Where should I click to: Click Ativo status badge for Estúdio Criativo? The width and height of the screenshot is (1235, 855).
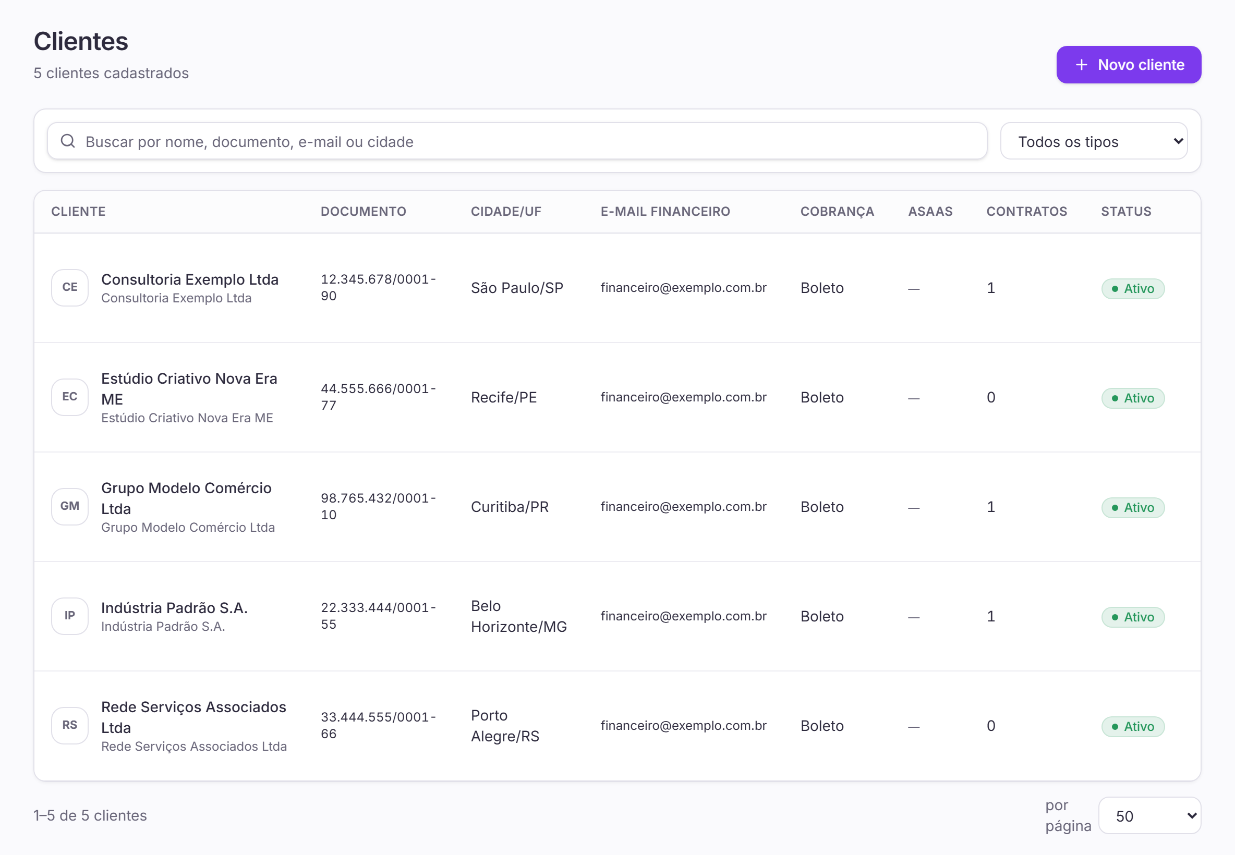pos(1133,398)
